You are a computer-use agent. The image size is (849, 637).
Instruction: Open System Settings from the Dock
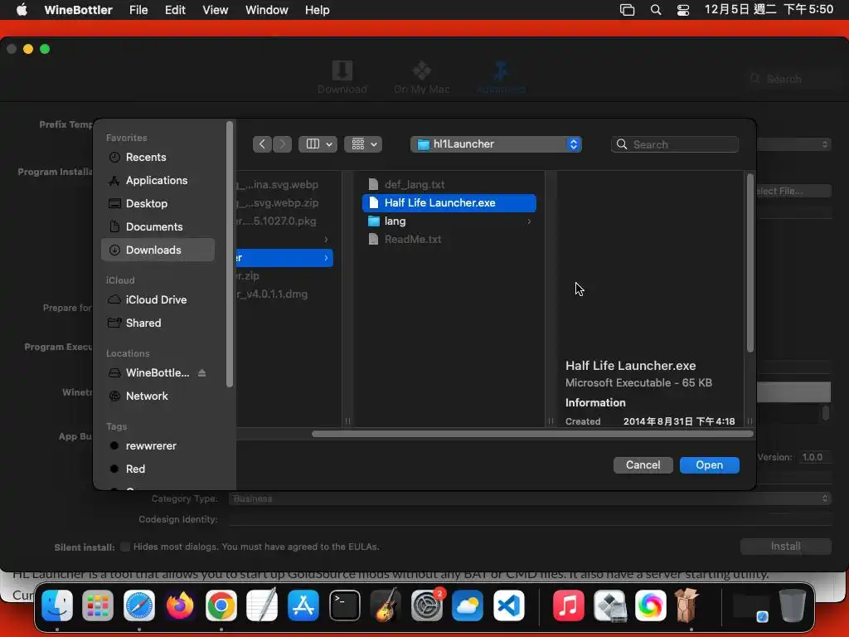[427, 605]
